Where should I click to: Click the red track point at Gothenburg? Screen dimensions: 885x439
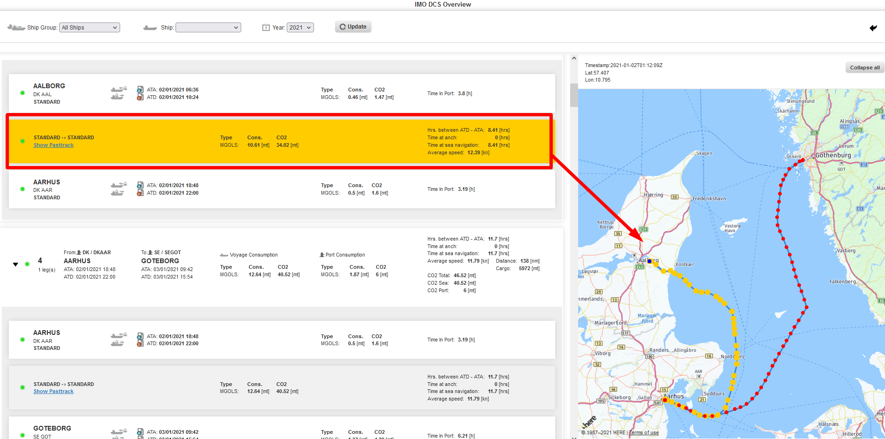pos(803,160)
